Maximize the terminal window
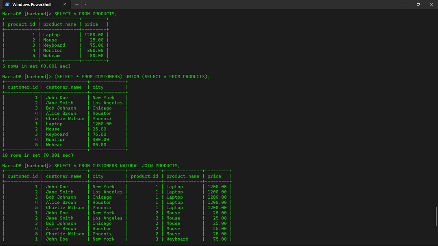The width and height of the screenshot is (438, 246). pos(418,4)
